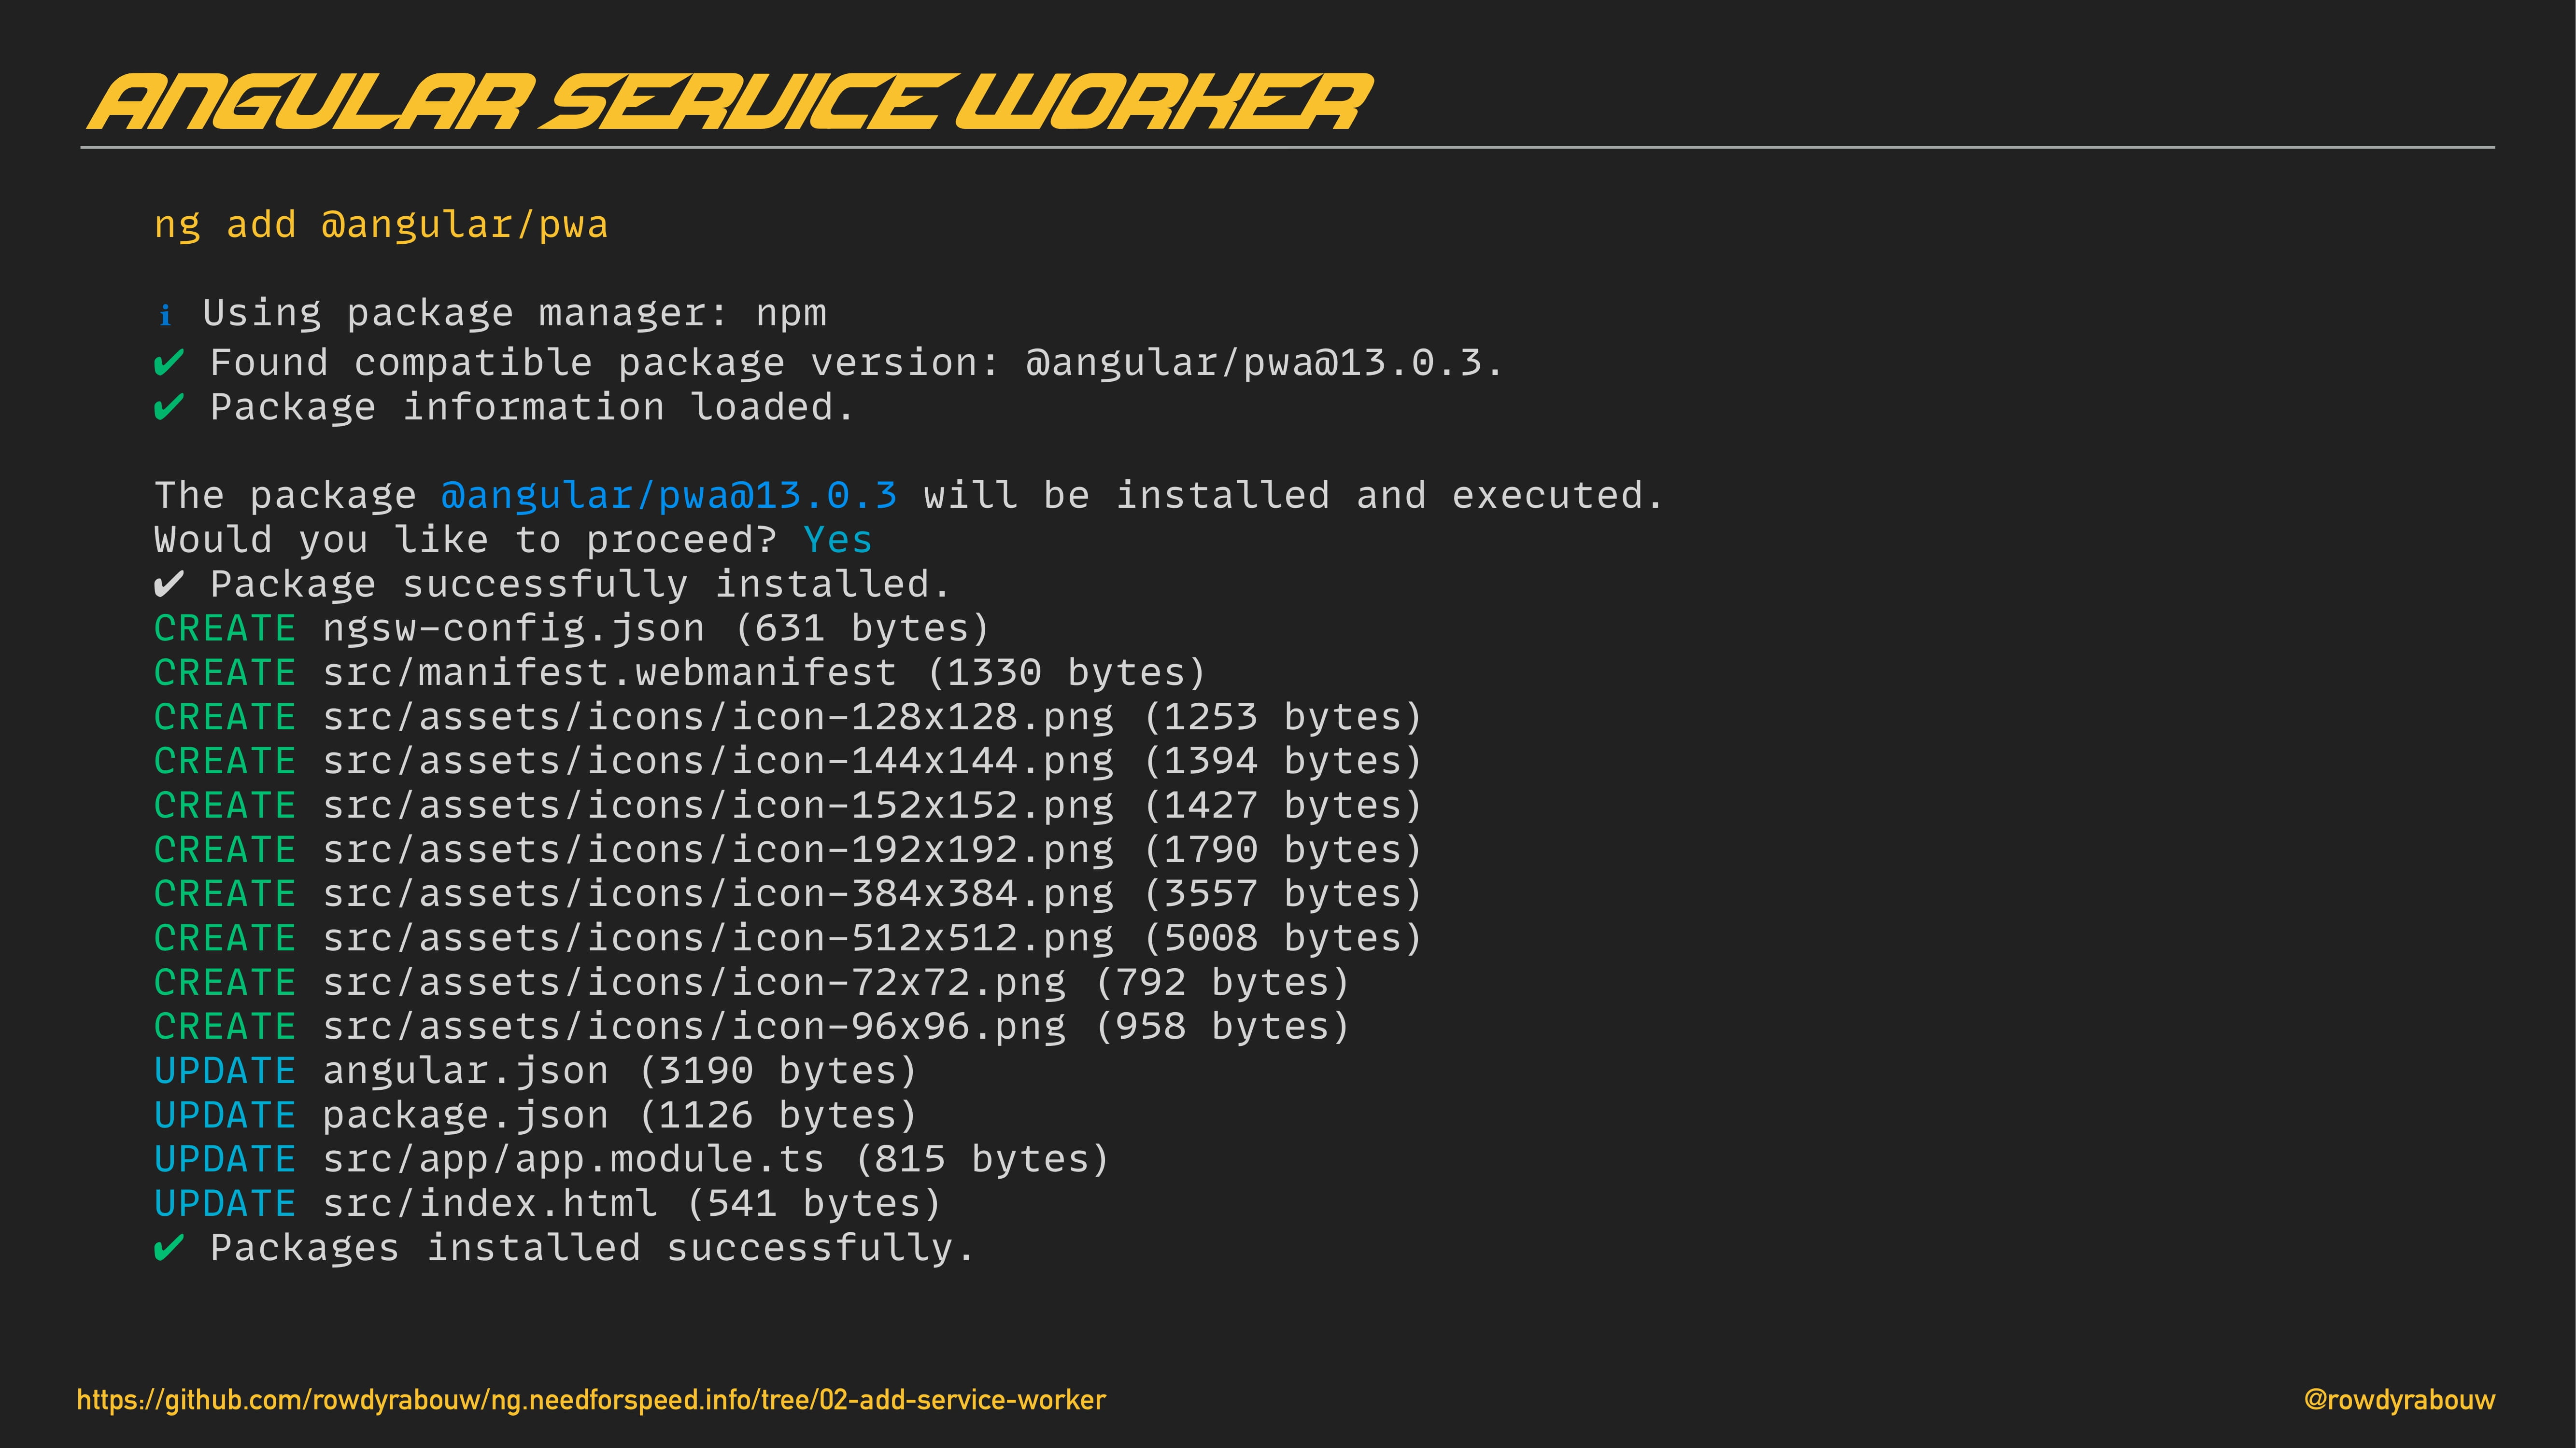Click the 'Yes' answer
Screen dimensions: 2576x1448
point(838,541)
